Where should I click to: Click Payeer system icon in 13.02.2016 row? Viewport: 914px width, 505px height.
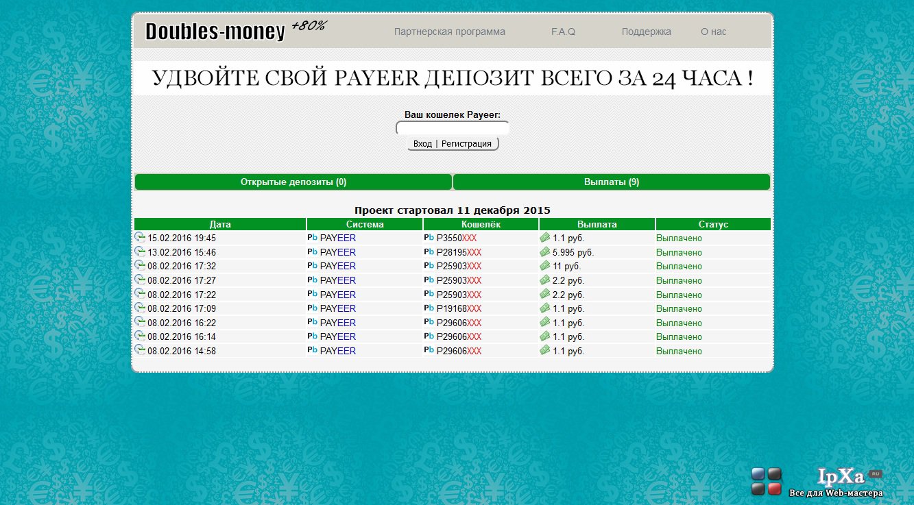point(313,251)
